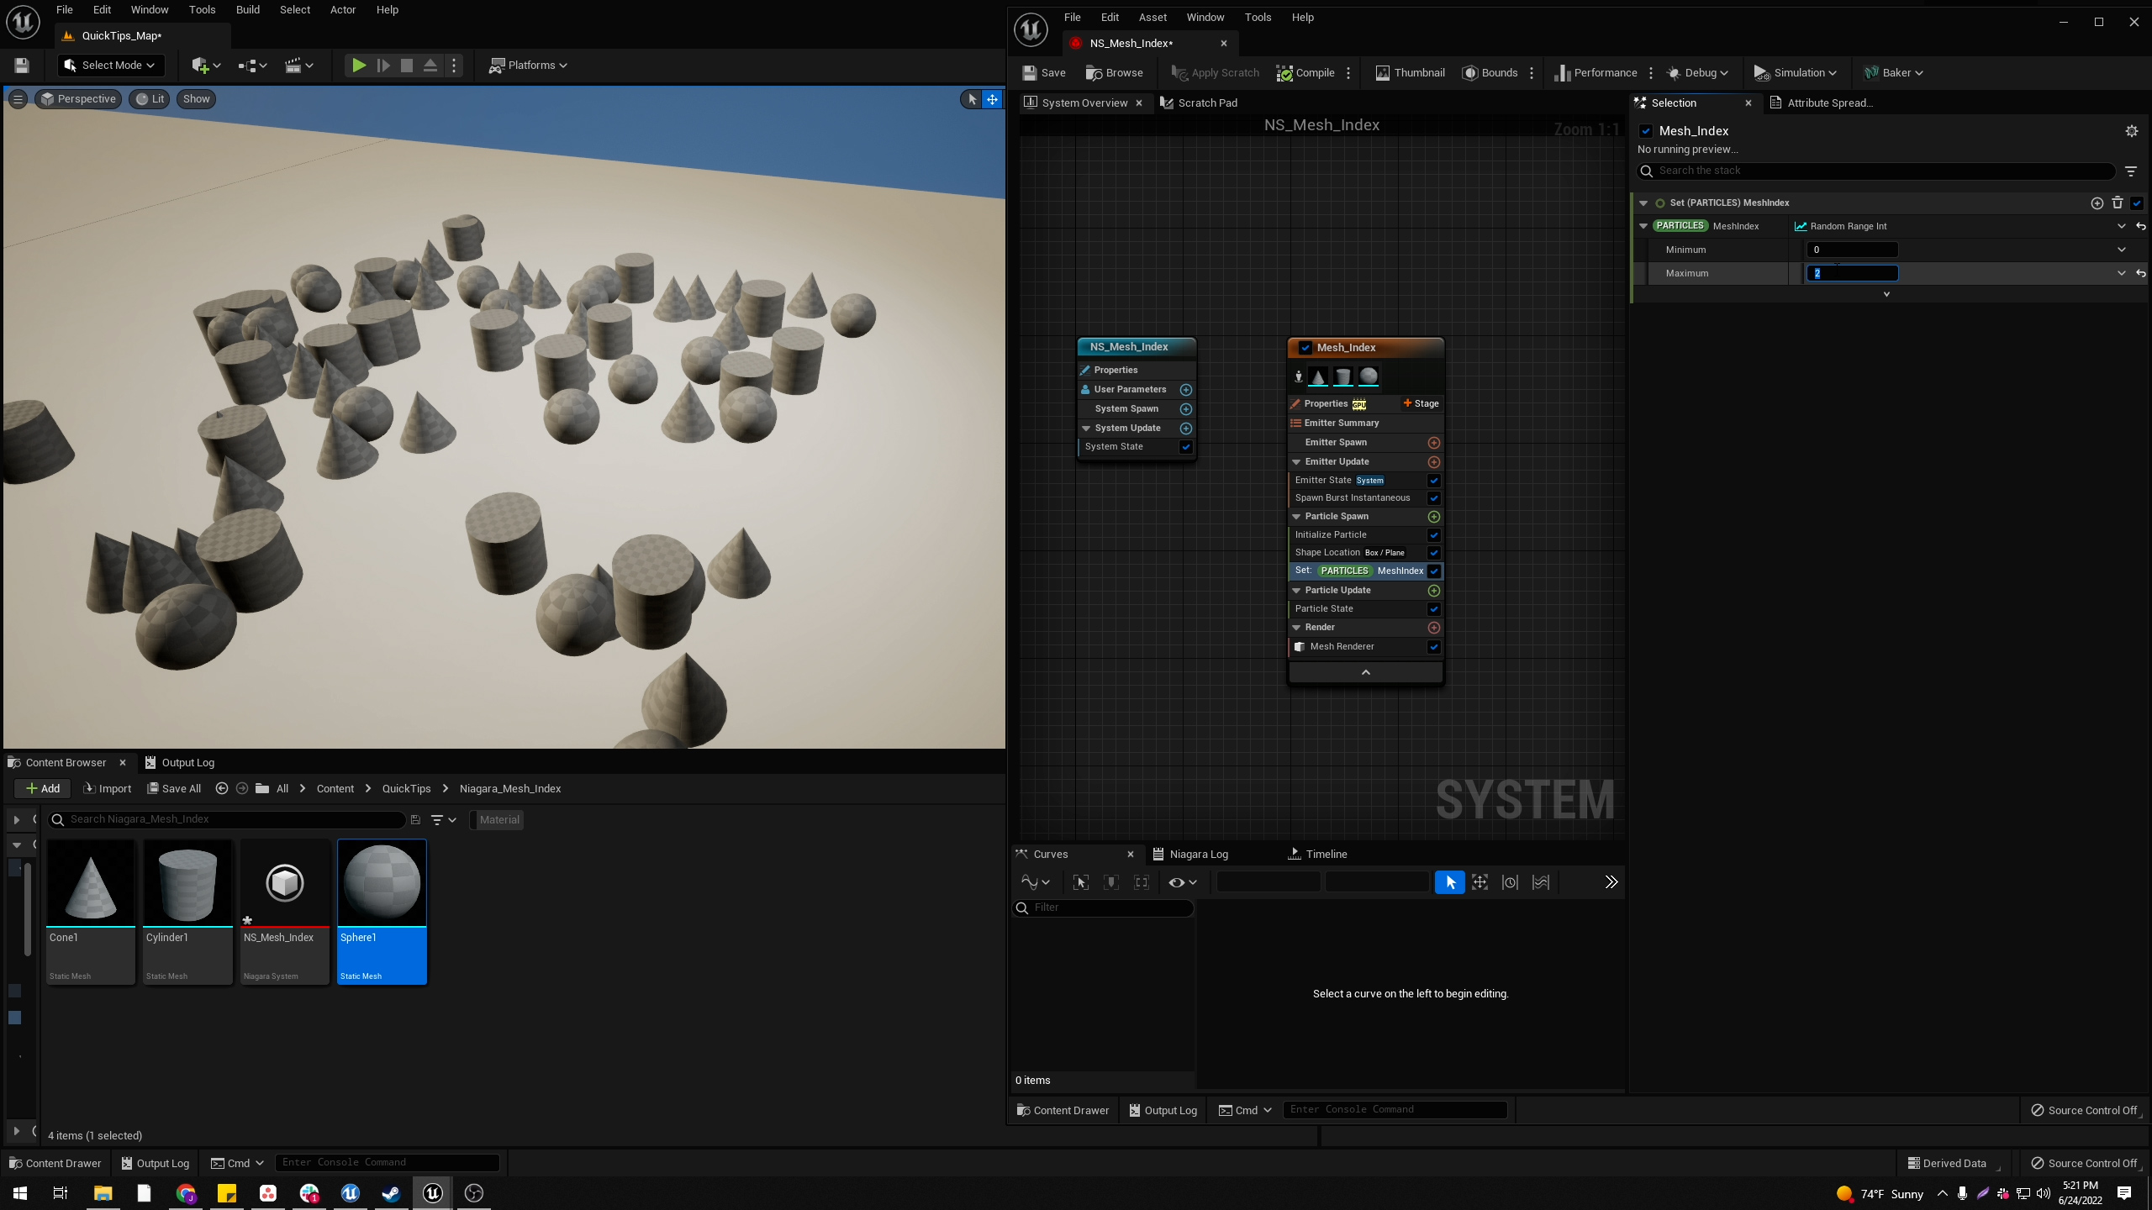
Task: Enable System State in the NS_Mesh_Index node
Action: pos(1185,447)
